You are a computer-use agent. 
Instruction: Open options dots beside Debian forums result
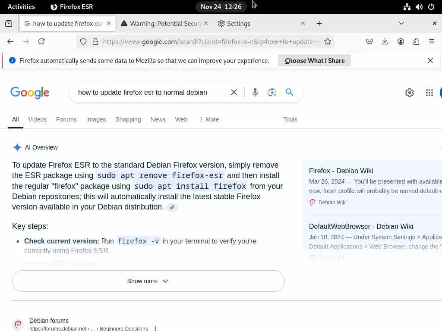click(x=155, y=328)
